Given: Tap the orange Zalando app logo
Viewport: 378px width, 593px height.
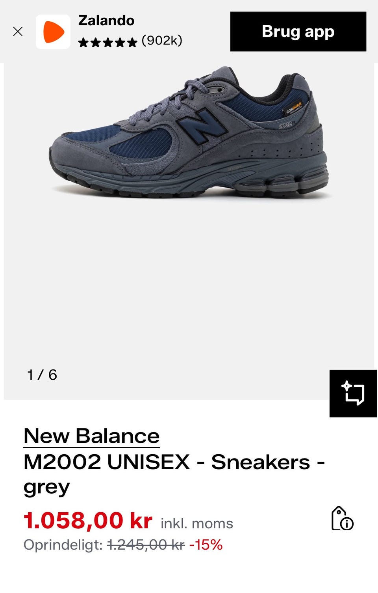Looking at the screenshot, I should [x=53, y=32].
